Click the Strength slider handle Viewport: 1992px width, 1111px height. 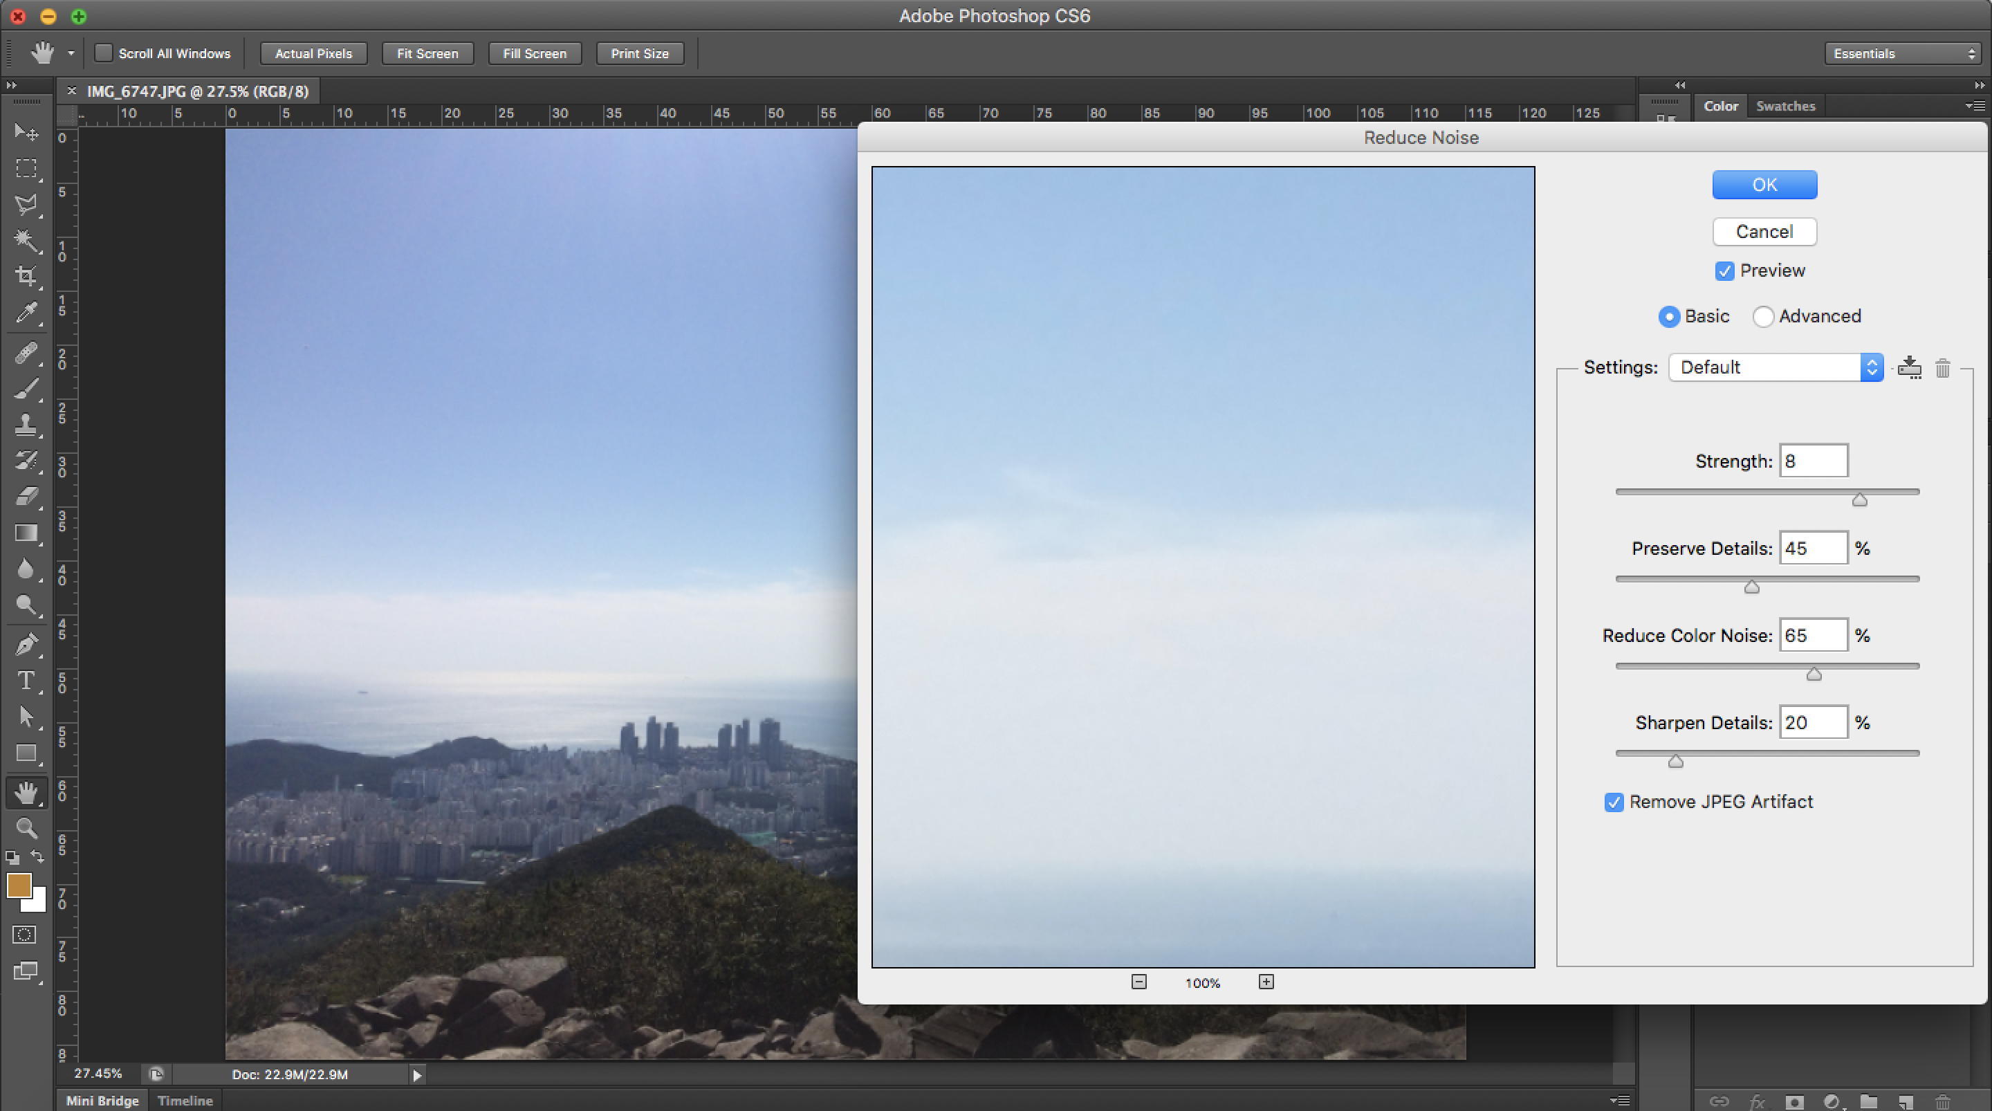tap(1859, 499)
